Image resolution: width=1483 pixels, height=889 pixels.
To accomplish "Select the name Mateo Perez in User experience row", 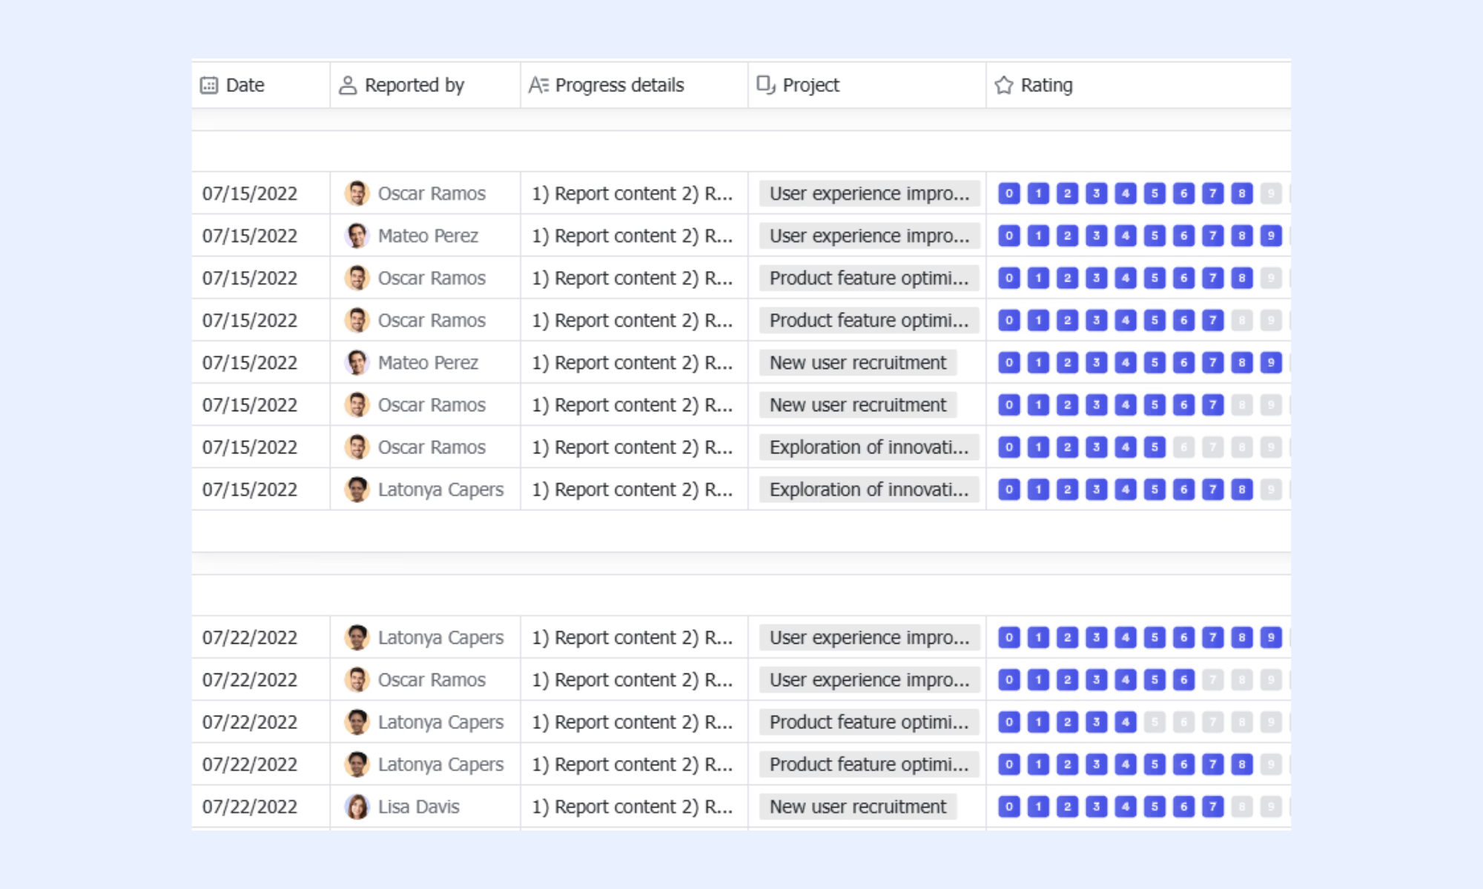I will pyautogui.click(x=428, y=236).
